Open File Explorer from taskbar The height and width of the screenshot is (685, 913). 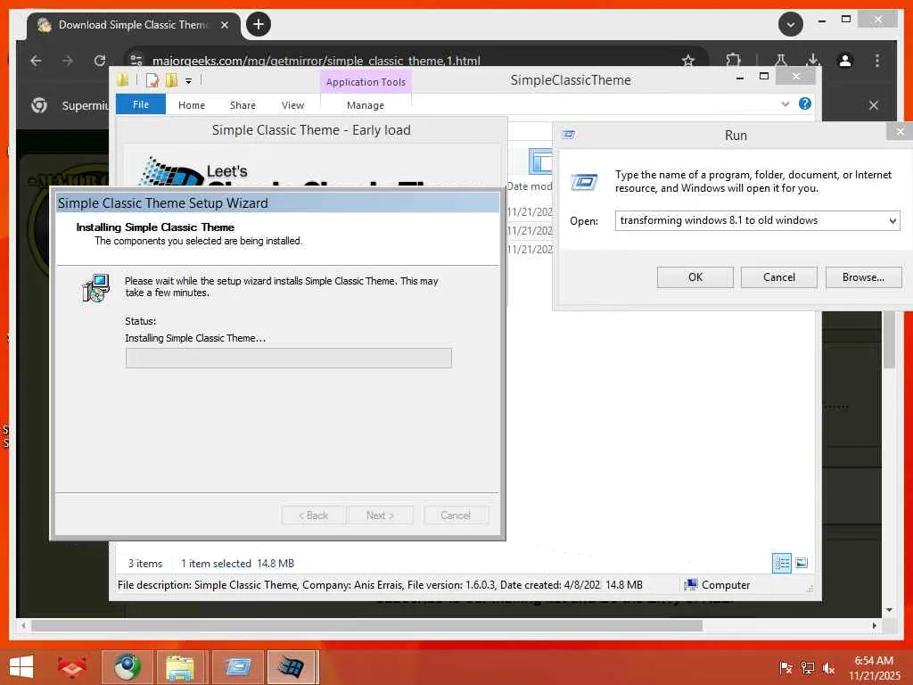[180, 667]
